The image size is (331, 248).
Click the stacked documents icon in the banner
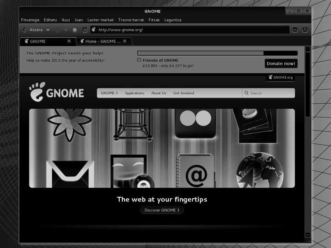pyautogui.click(x=255, y=126)
